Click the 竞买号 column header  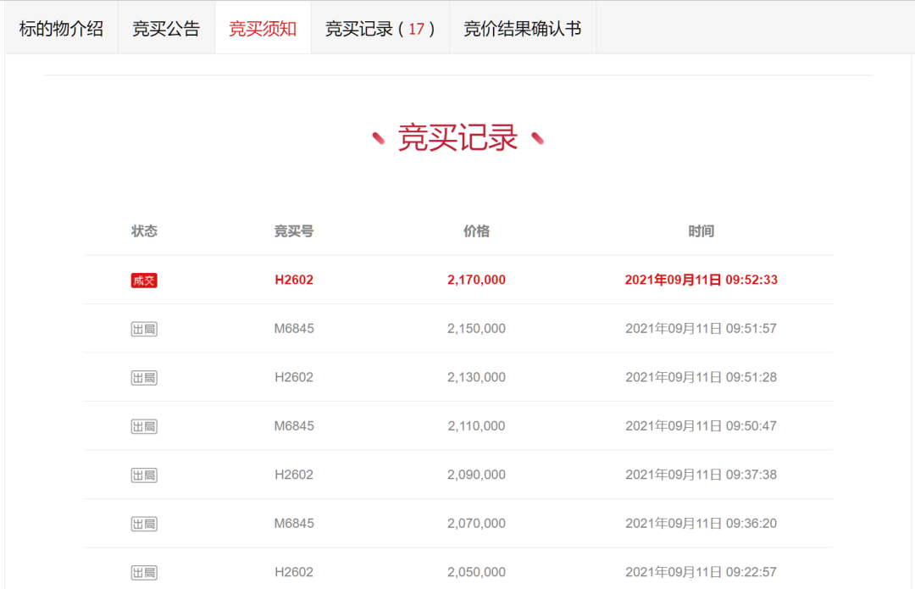pyautogui.click(x=292, y=231)
